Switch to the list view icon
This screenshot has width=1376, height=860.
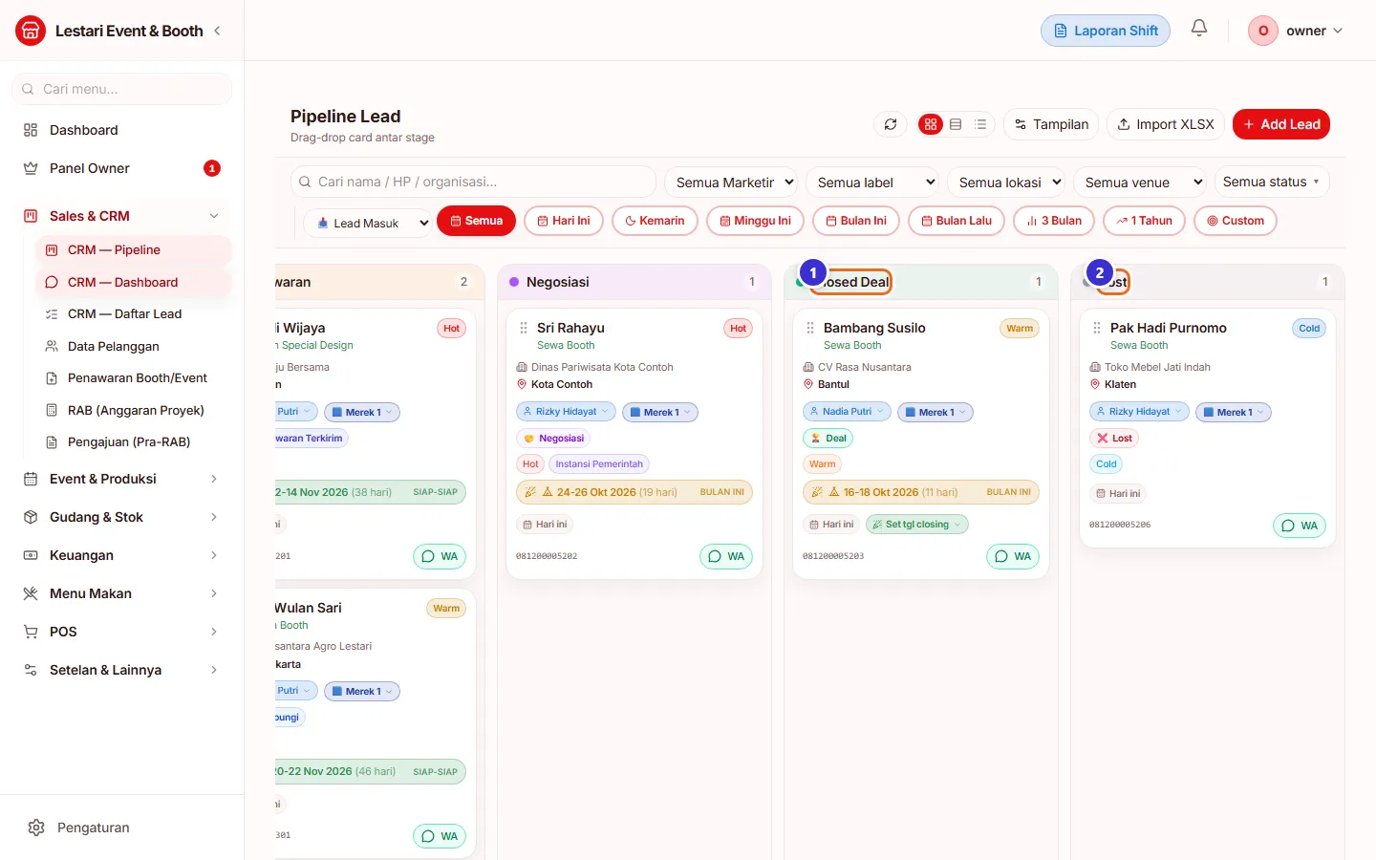[x=980, y=124]
